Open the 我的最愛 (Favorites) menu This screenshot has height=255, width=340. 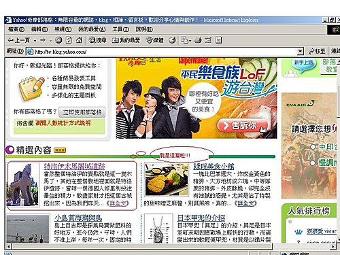(x=92, y=29)
